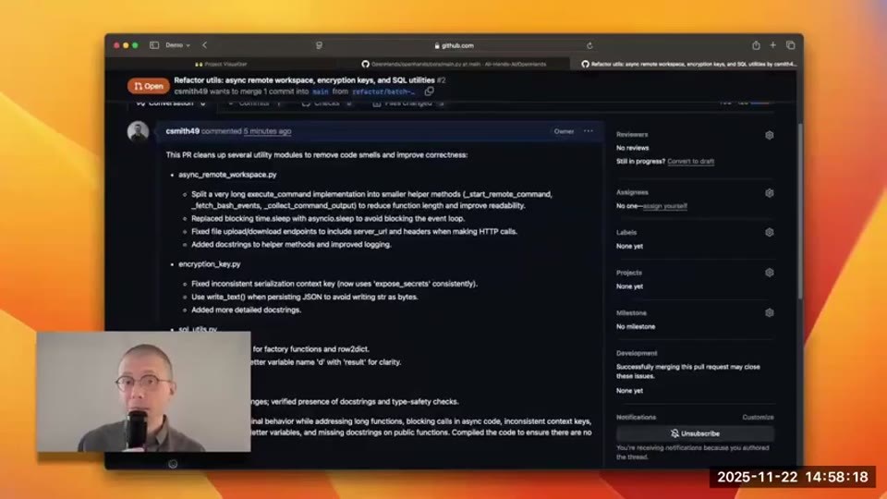Open the Files changed tab

[409, 103]
